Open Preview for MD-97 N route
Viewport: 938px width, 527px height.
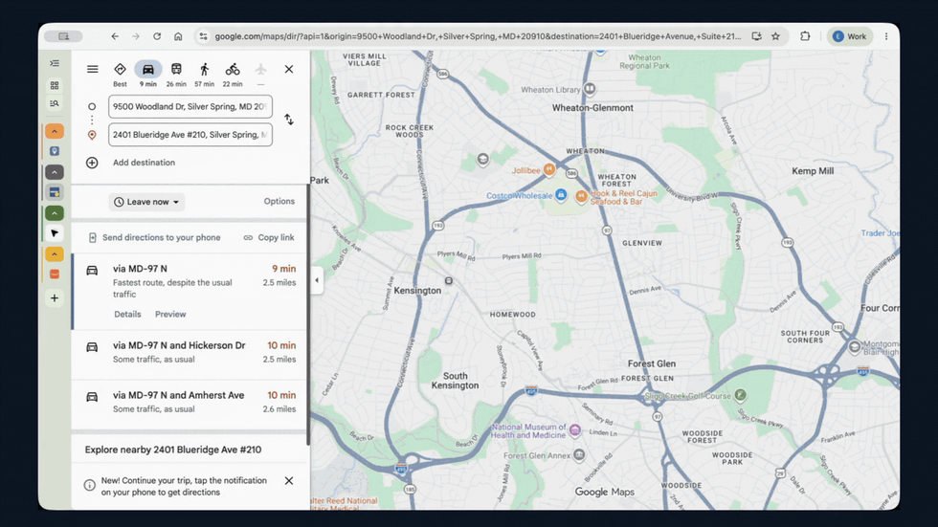tap(170, 315)
